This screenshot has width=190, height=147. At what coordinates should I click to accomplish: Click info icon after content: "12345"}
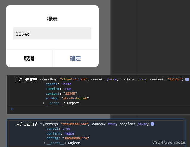click(x=187, y=80)
